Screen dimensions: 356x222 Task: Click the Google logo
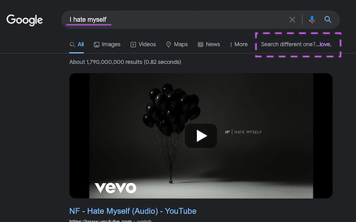point(24,20)
